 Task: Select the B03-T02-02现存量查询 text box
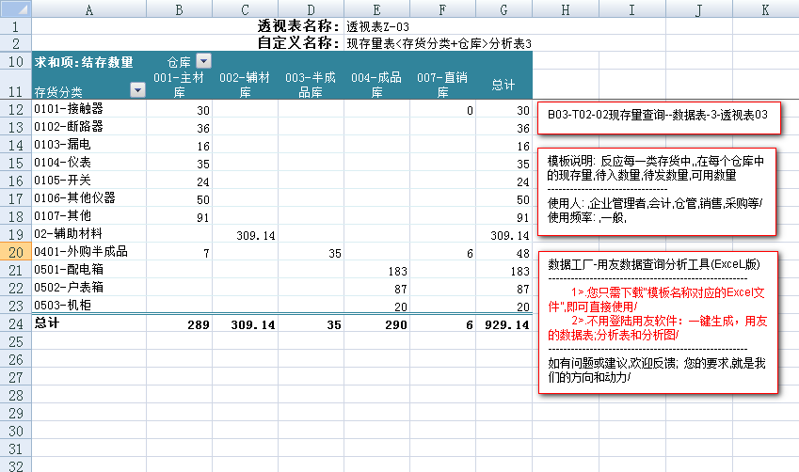click(658, 115)
